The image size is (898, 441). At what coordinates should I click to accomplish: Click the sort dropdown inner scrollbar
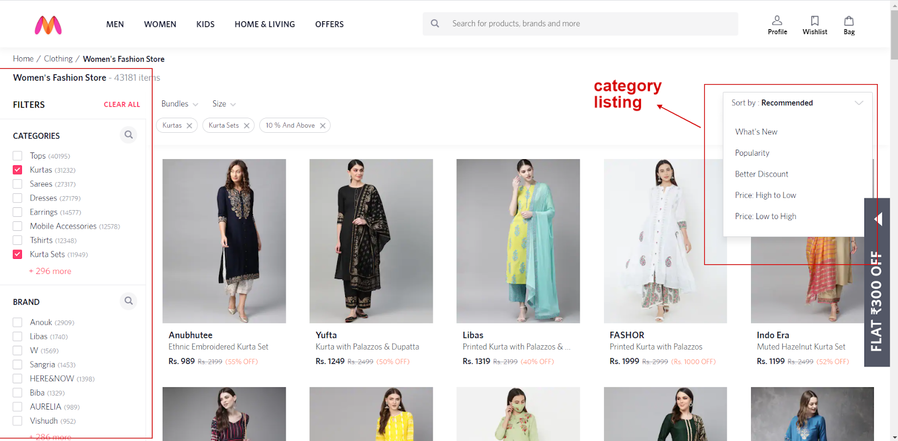(x=873, y=179)
